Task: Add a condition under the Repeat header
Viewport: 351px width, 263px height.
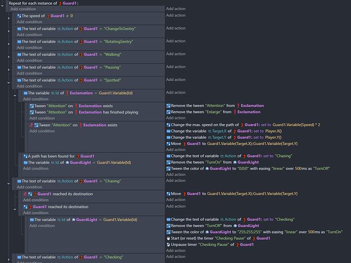Action: [x=23, y=9]
